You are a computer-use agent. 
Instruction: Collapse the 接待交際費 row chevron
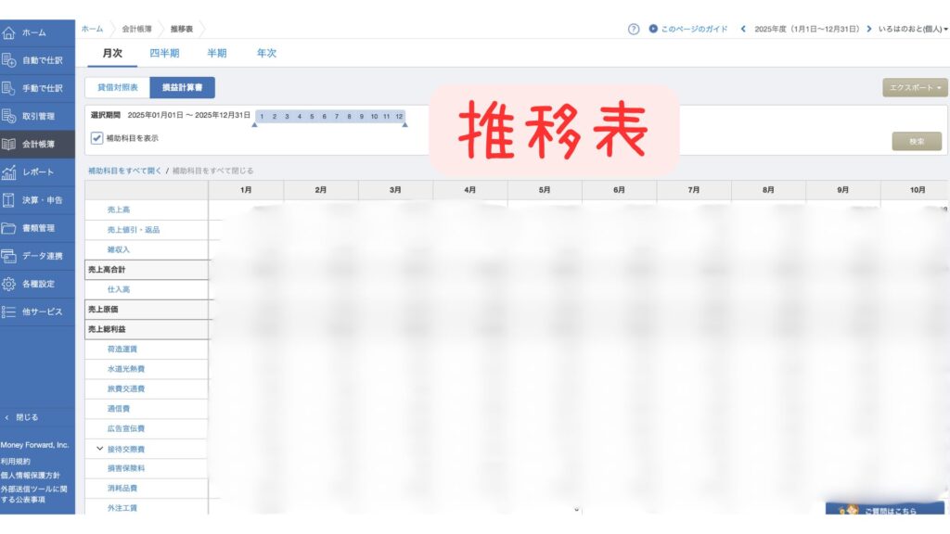click(x=99, y=448)
